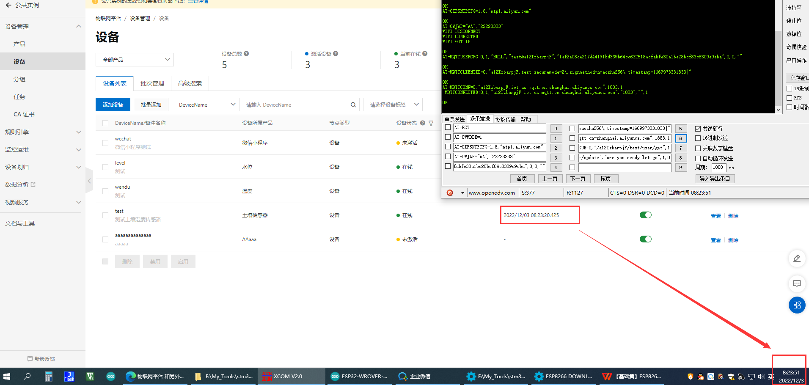Select the level device row checkbox
Screen dimensions: 809x385
tap(105, 167)
